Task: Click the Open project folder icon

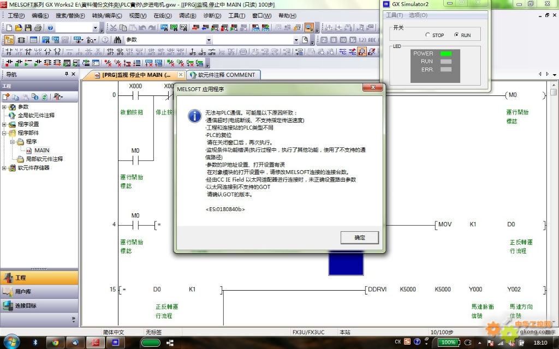Action: pos(19,28)
